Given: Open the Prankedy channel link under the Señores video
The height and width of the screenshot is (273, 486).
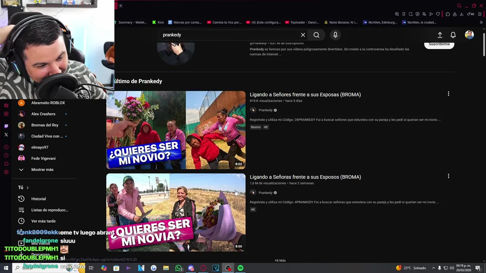Looking at the screenshot, I should (x=265, y=110).
